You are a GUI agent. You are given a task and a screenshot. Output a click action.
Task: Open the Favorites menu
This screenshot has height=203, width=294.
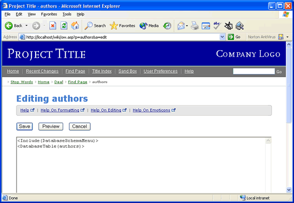click(49, 14)
